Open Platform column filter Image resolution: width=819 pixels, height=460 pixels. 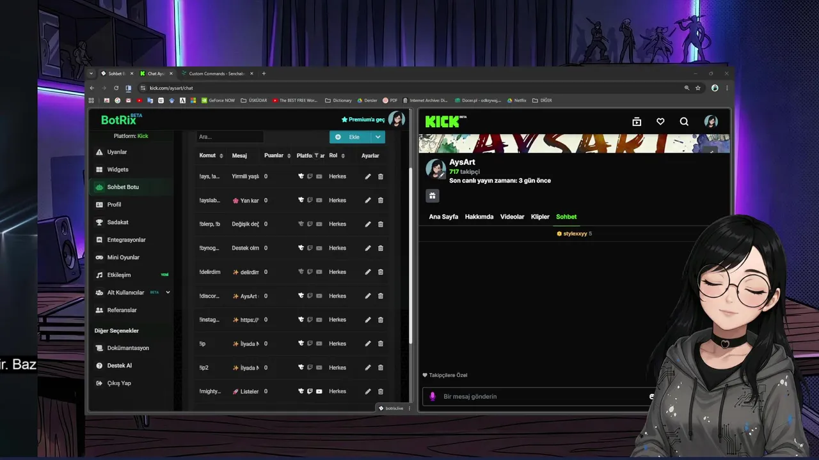[316, 155]
